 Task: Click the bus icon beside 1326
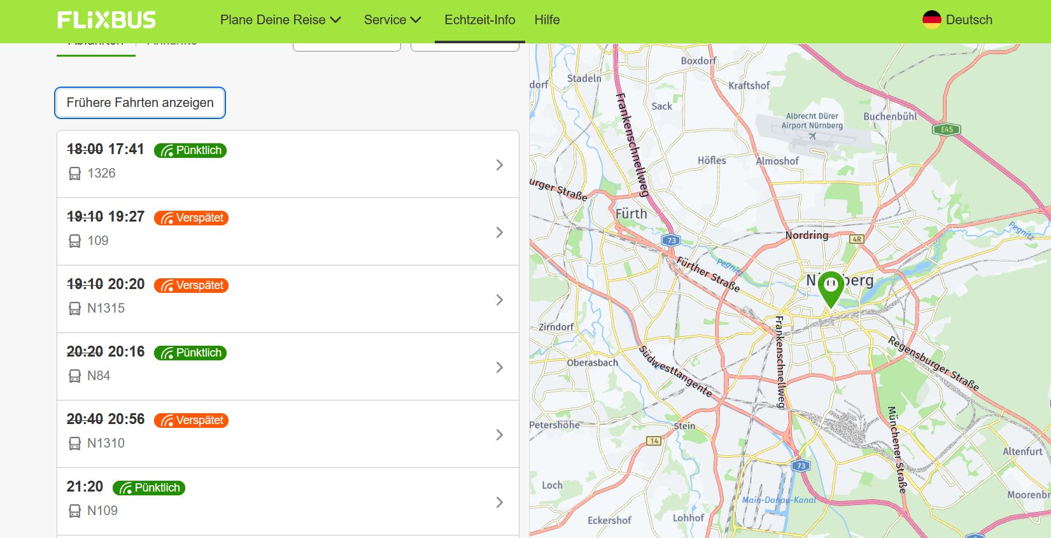point(74,173)
